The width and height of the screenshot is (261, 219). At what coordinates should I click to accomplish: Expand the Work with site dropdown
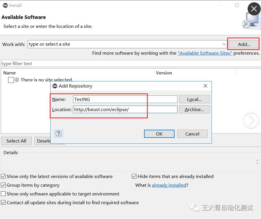[x=224, y=44]
